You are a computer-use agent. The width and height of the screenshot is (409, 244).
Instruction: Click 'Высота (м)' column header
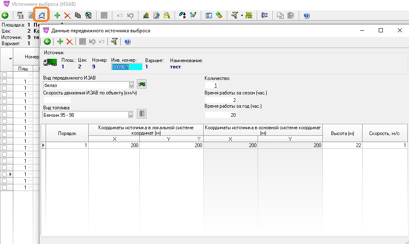[342, 133]
